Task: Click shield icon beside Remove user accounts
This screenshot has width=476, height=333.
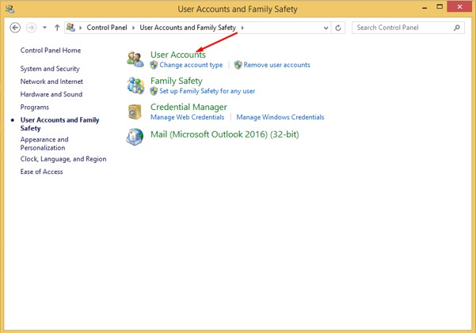Action: coord(238,65)
